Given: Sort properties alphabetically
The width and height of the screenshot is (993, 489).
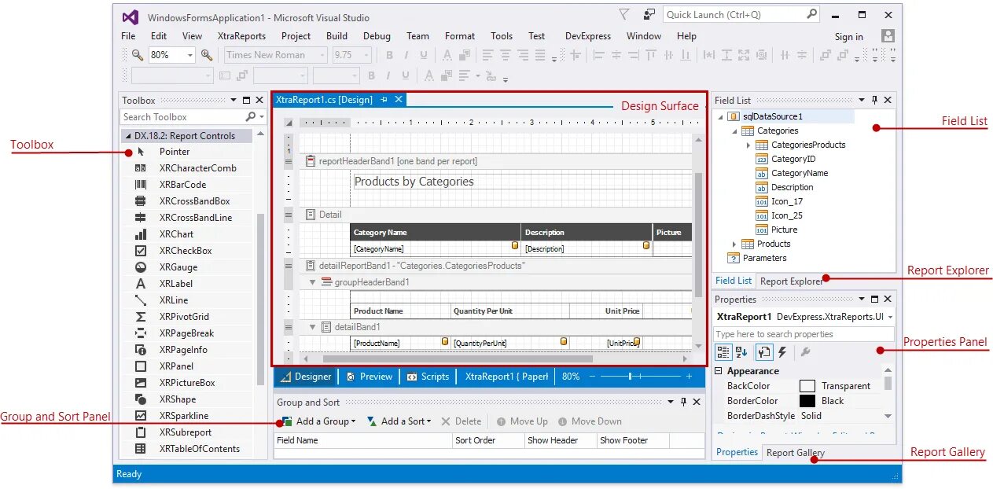Looking at the screenshot, I should coord(742,352).
